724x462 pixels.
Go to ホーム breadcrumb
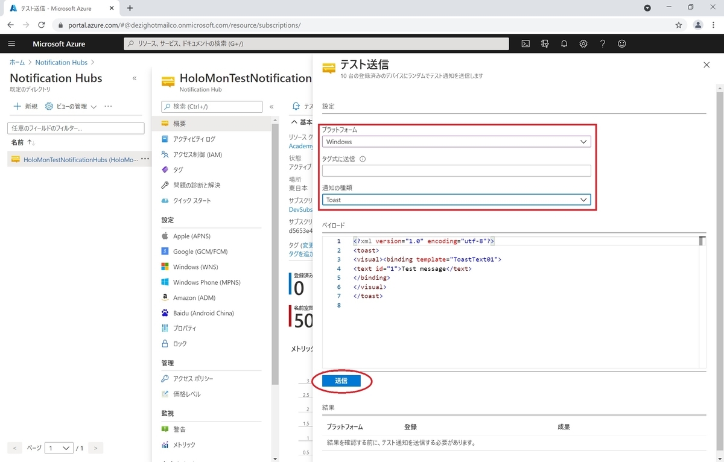coord(17,62)
